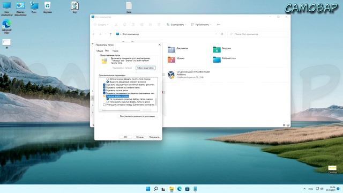Image resolution: width=343 pixels, height=193 pixels.
Task: Select the Панель управления desktop icon
Action: pyautogui.click(x=20, y=9)
